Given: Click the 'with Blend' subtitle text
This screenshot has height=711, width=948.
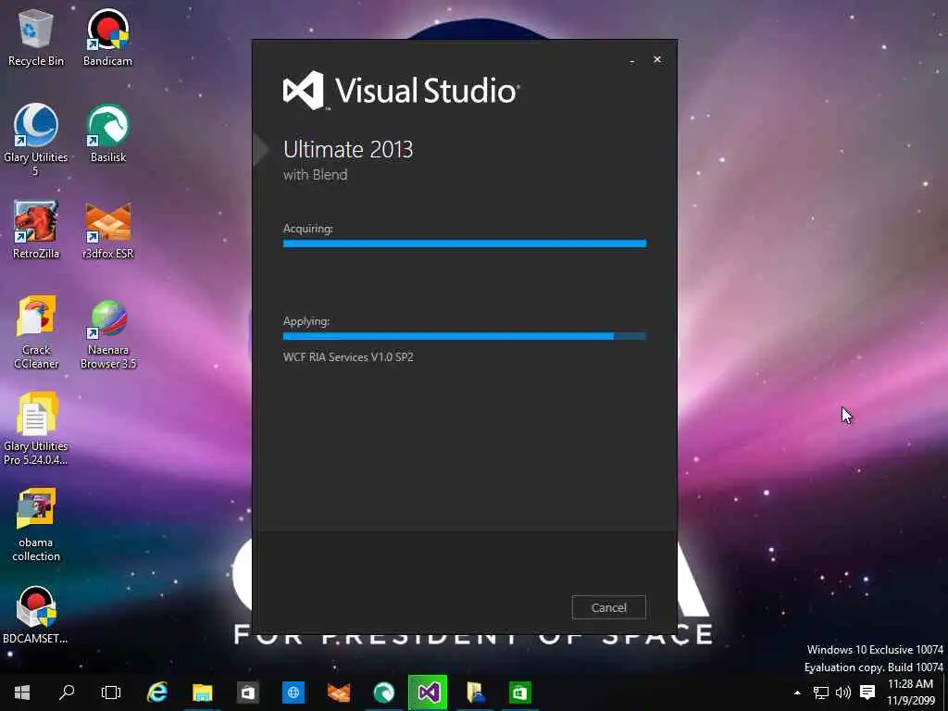Looking at the screenshot, I should 315,175.
